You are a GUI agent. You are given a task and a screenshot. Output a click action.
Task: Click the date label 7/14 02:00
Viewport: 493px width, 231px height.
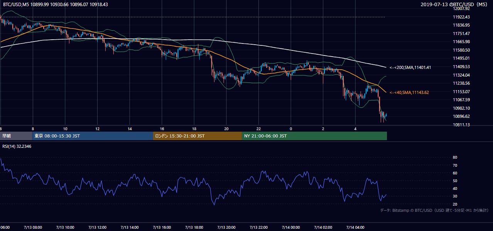tap(323, 228)
